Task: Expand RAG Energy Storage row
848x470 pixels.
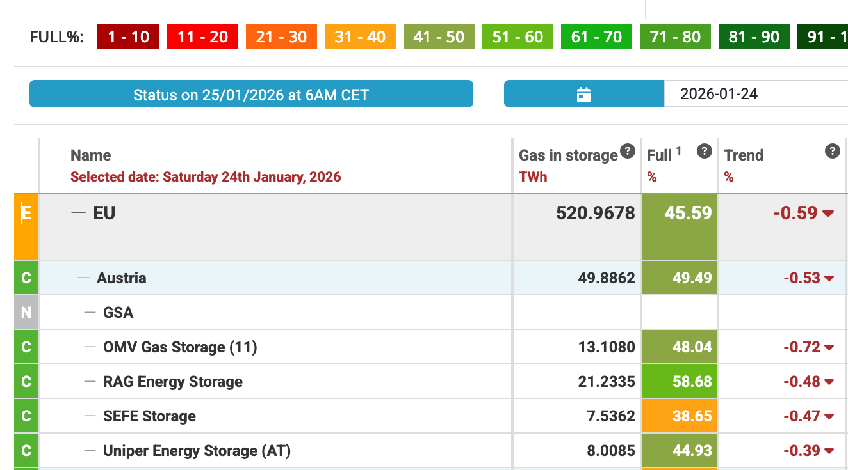Action: [90, 382]
